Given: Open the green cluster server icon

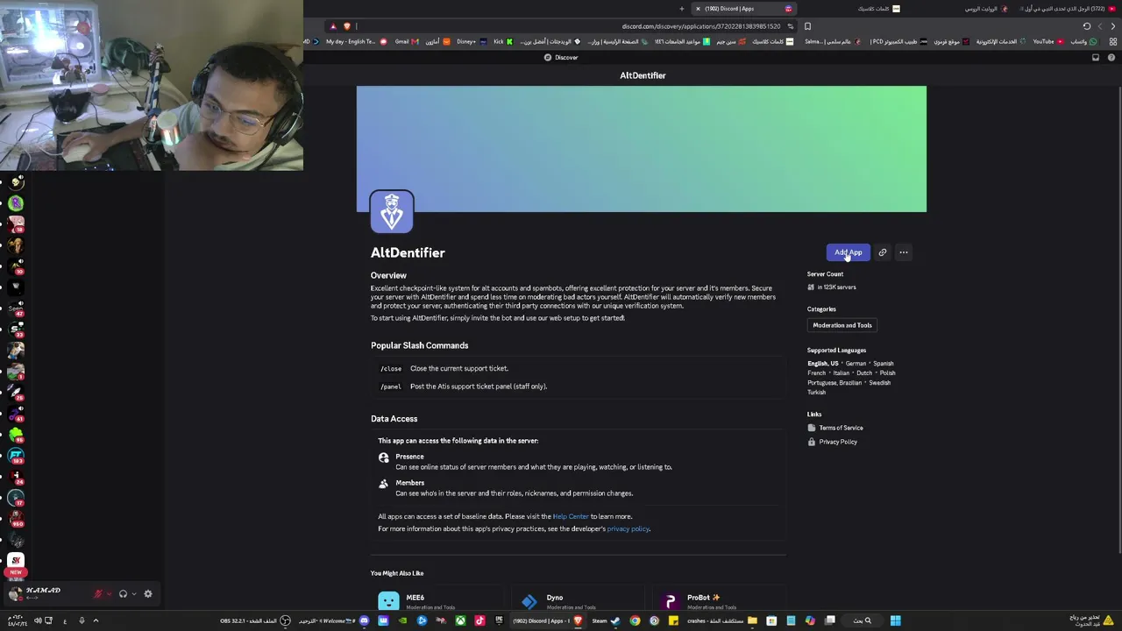Looking at the screenshot, I should pos(16,435).
